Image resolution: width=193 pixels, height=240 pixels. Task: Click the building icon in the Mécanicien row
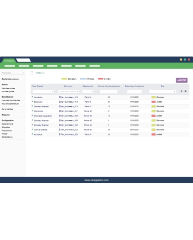pyautogui.click(x=60, y=111)
